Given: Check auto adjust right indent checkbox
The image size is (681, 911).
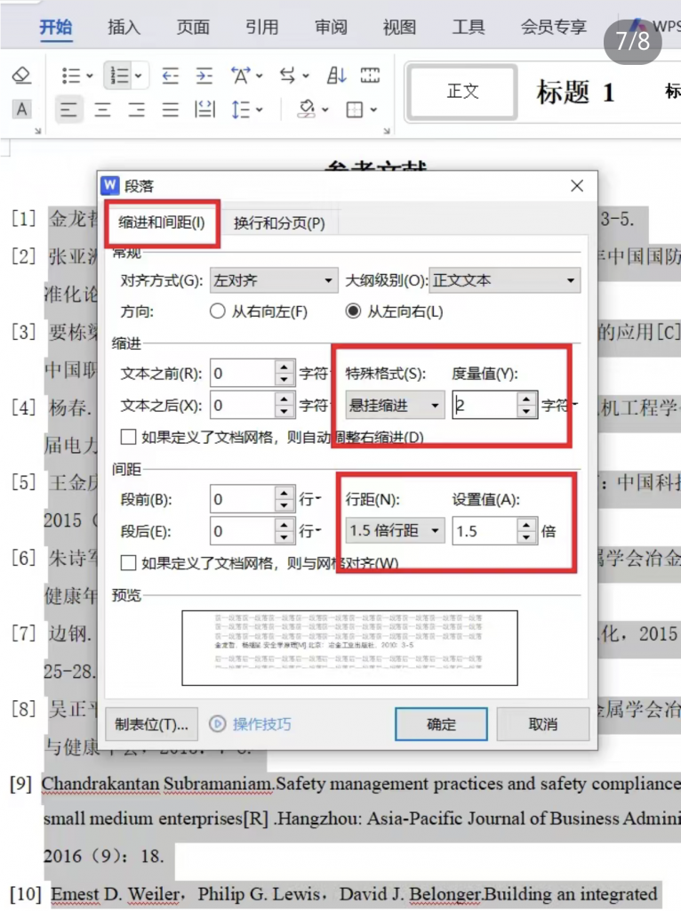Looking at the screenshot, I should click(128, 436).
